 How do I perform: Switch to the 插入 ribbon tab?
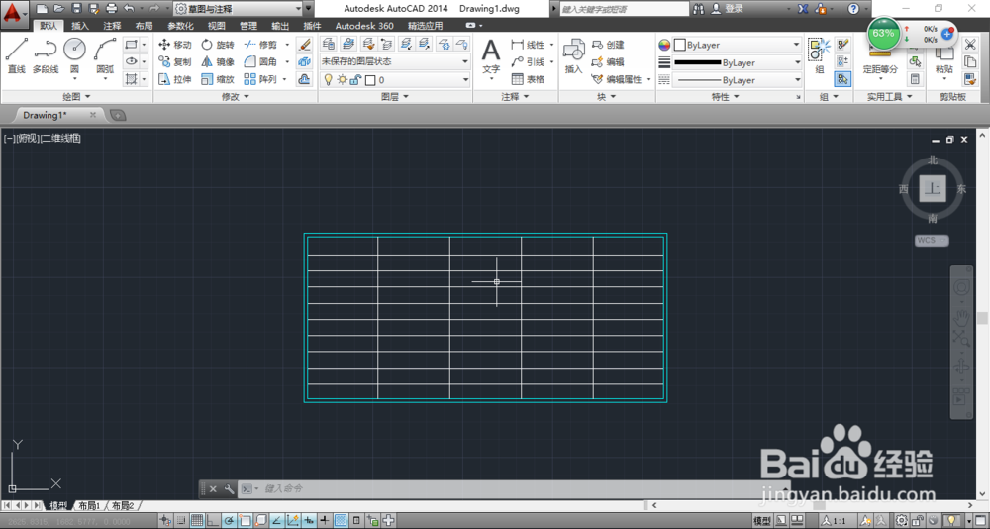80,26
